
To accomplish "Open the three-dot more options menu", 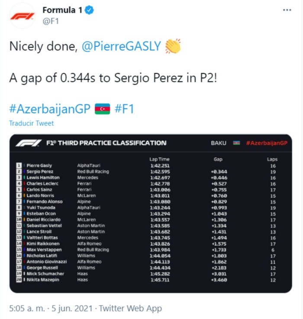I will [287, 10].
